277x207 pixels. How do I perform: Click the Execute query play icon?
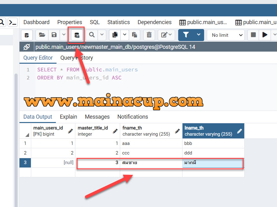coord(265,35)
